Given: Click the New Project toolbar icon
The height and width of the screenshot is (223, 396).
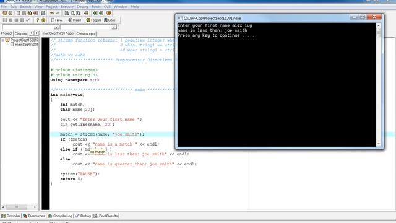Looking at the screenshot, I should tap(5, 13).
